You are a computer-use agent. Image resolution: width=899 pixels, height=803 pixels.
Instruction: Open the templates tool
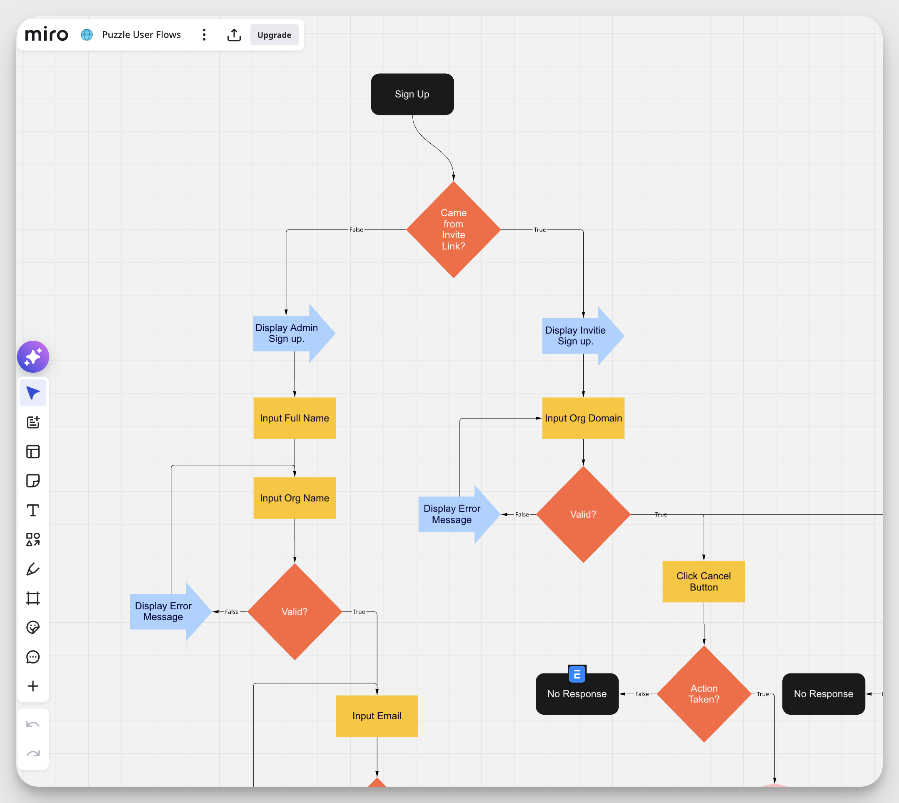[33, 451]
